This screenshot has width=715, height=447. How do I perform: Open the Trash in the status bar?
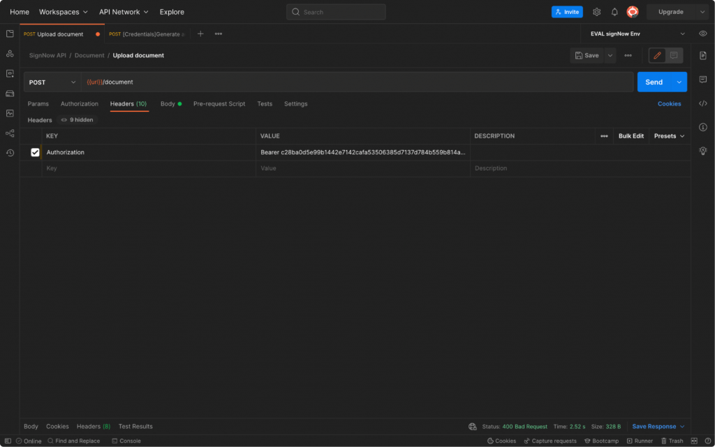click(672, 441)
